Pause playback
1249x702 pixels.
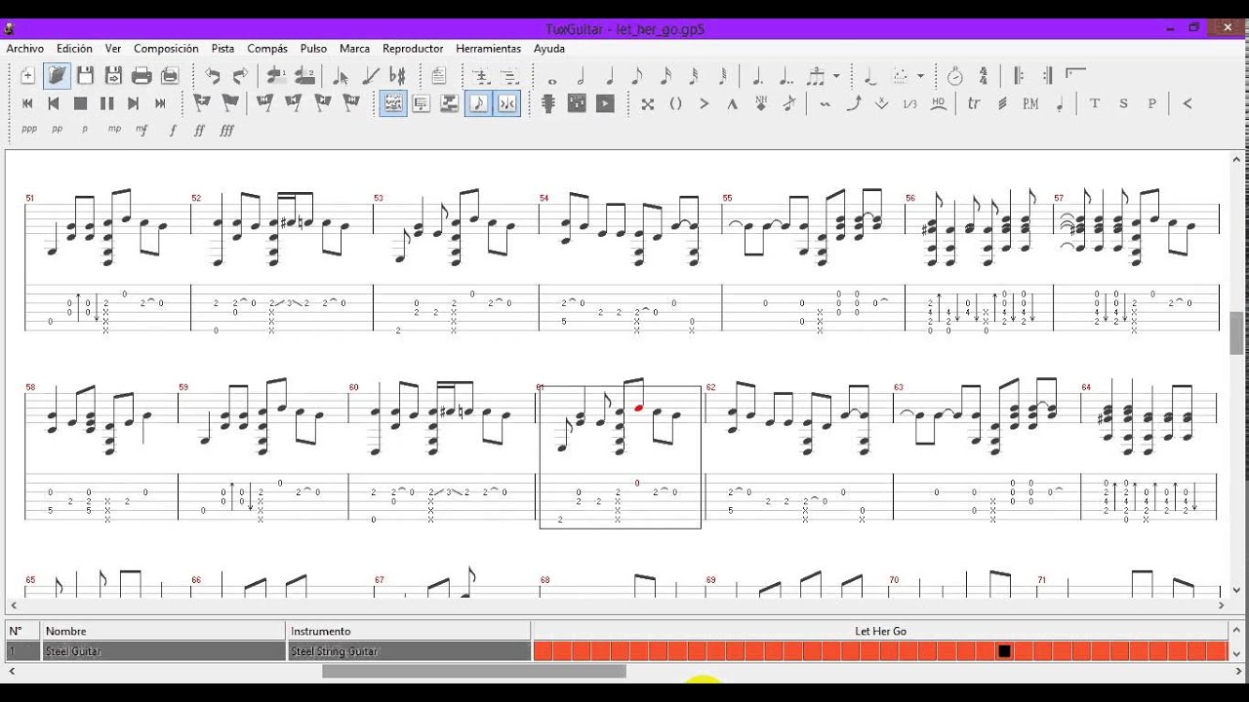[x=107, y=103]
